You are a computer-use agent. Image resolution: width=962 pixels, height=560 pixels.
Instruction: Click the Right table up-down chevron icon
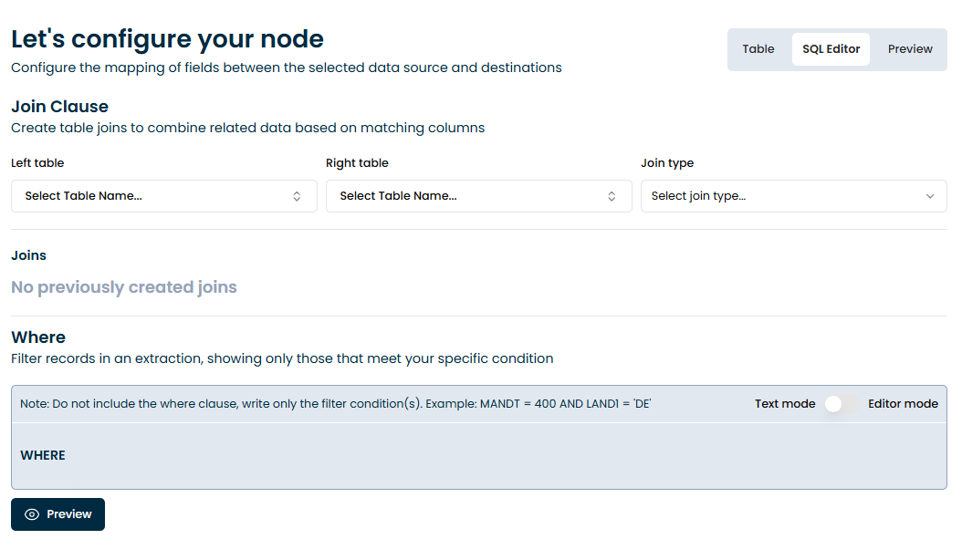[612, 196]
